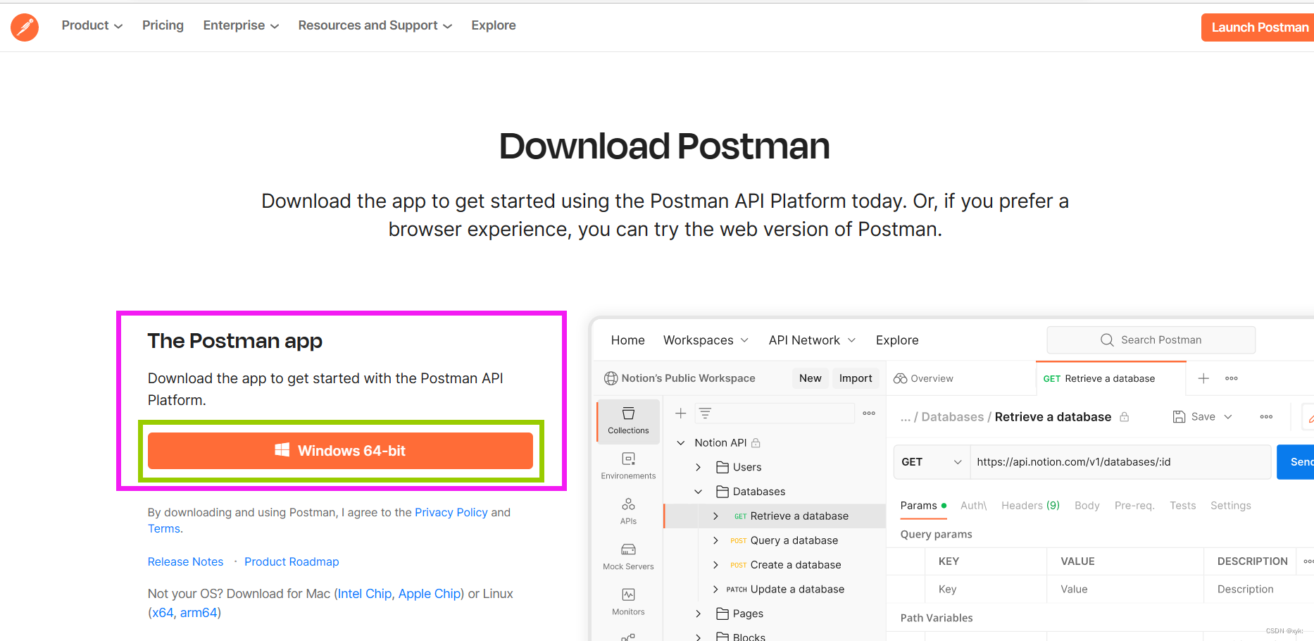This screenshot has height=641, width=1314.
Task: View the Release Notes
Action: pyautogui.click(x=185, y=561)
